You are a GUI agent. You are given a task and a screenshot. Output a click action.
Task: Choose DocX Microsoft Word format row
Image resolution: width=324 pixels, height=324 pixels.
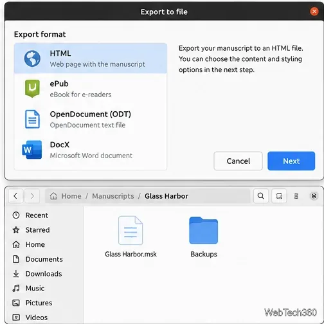click(91, 150)
